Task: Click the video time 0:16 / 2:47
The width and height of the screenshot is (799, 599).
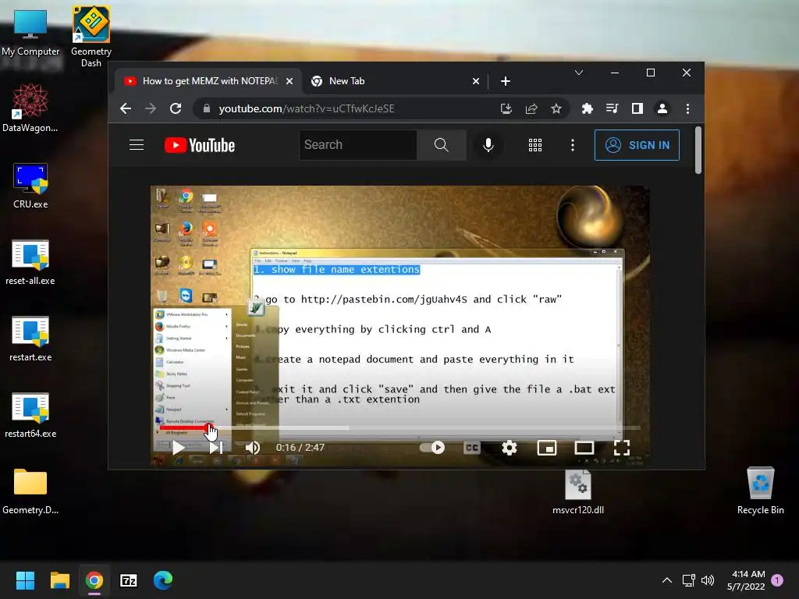Action: point(300,447)
